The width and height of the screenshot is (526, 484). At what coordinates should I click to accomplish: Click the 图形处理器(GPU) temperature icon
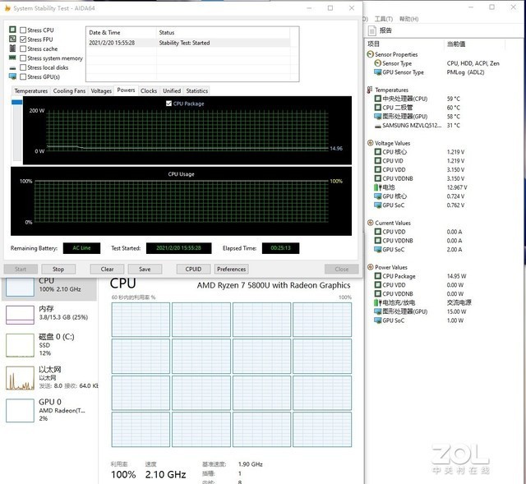point(378,117)
